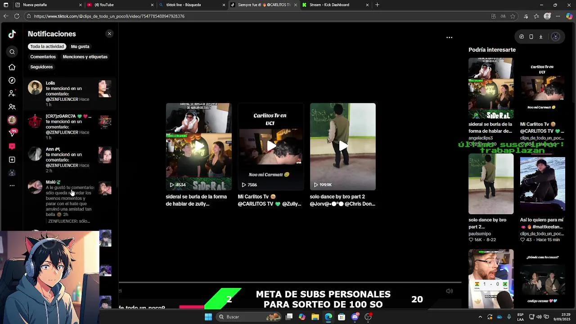This screenshot has height=324, width=576.
Task: Open the Edge Copilot icon
Action: tap(569, 16)
